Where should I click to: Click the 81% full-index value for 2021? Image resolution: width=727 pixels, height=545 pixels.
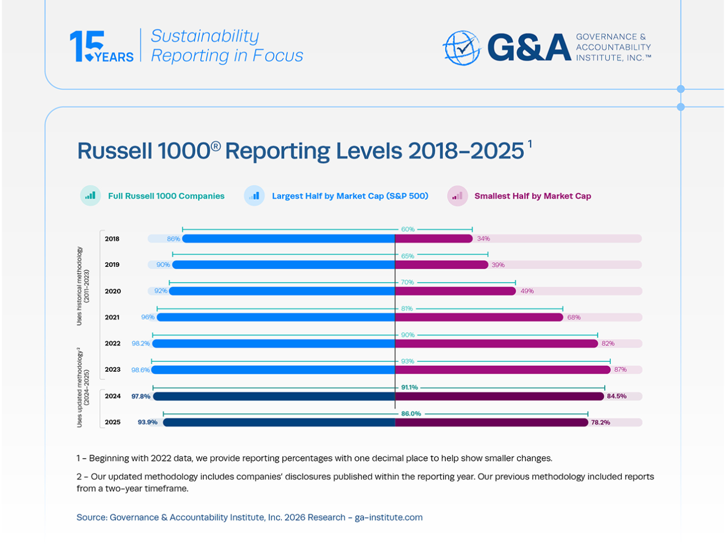pos(407,309)
